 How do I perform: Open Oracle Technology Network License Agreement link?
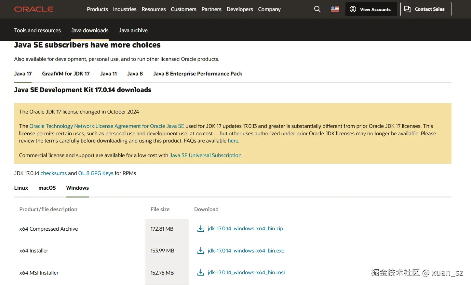tap(107, 126)
